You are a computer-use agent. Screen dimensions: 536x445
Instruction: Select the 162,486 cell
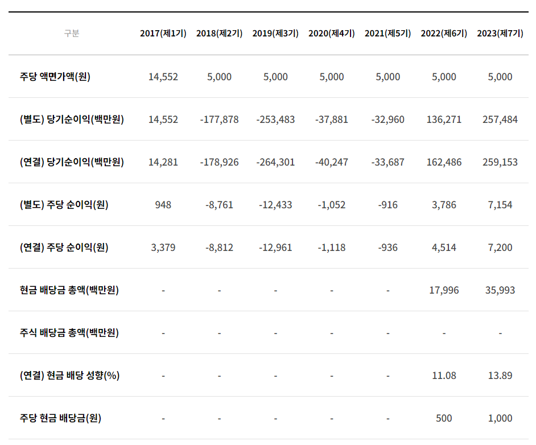click(x=444, y=162)
